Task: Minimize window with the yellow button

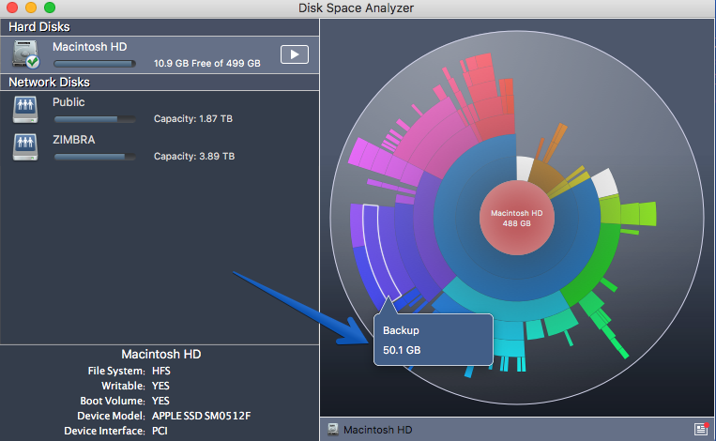Action: 31,8
